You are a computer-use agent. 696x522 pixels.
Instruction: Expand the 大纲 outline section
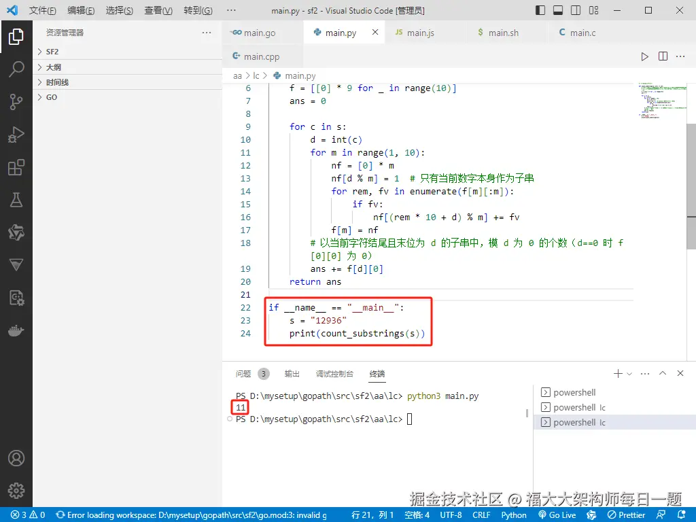click(127, 67)
